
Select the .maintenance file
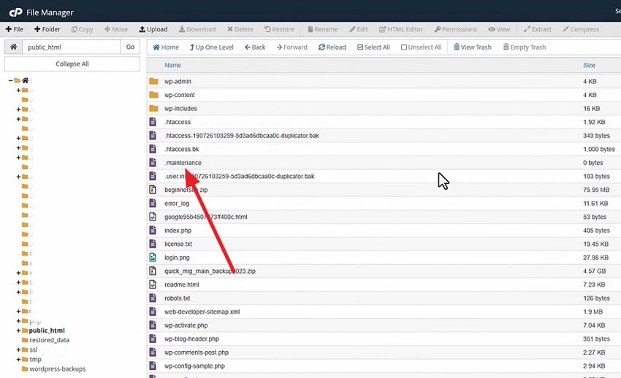(x=183, y=163)
